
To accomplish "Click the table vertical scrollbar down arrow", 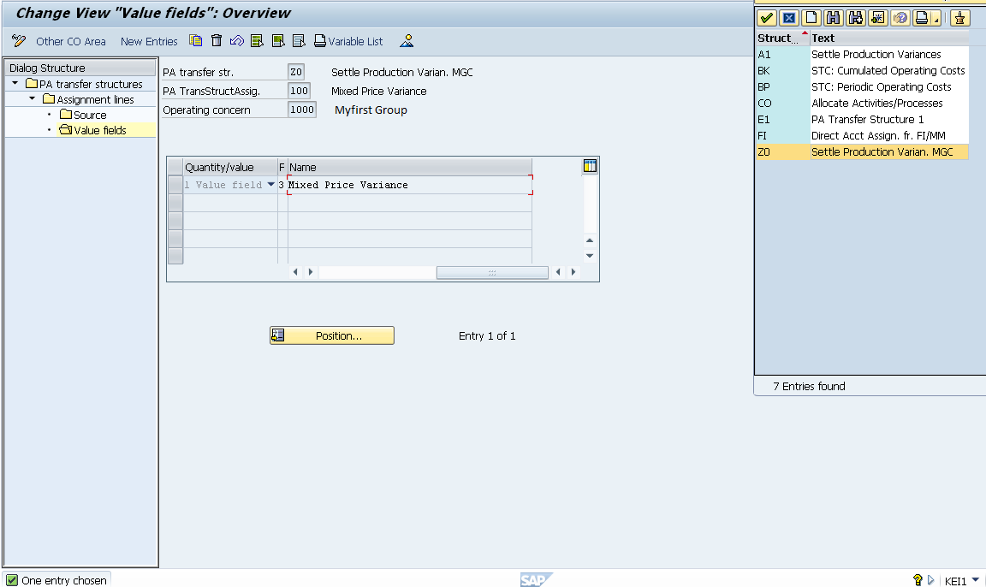I will coord(589,255).
